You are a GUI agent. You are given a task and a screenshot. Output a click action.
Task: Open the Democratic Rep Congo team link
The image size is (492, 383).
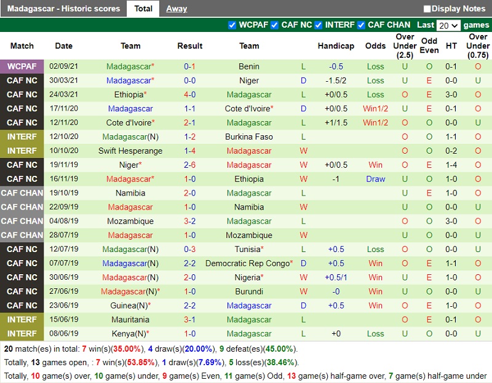tap(247, 264)
